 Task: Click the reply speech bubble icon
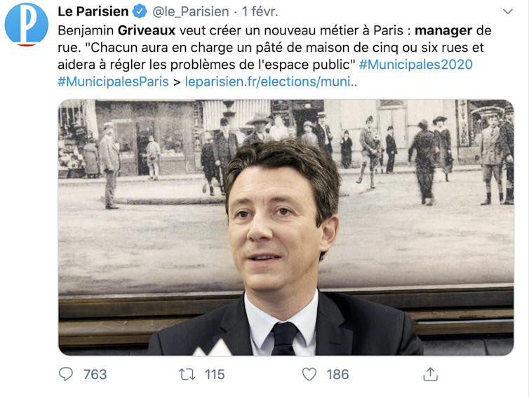(66, 374)
